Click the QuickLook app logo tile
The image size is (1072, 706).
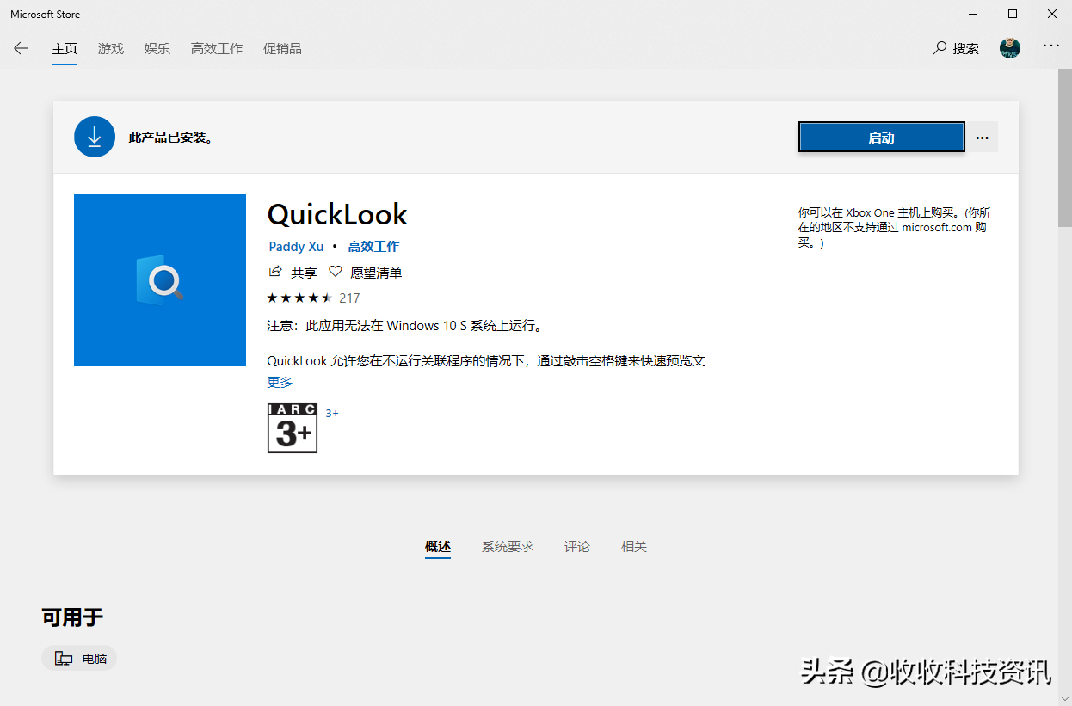[x=160, y=280]
